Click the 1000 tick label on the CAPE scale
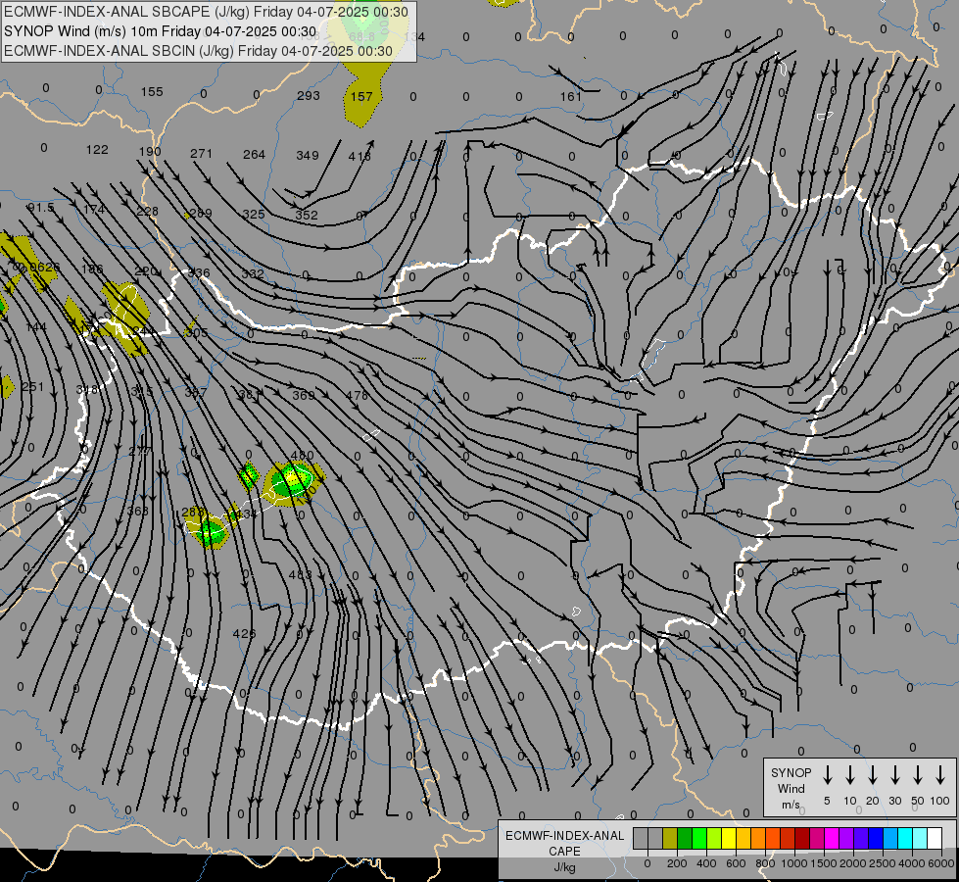The width and height of the screenshot is (959, 882). tap(794, 863)
